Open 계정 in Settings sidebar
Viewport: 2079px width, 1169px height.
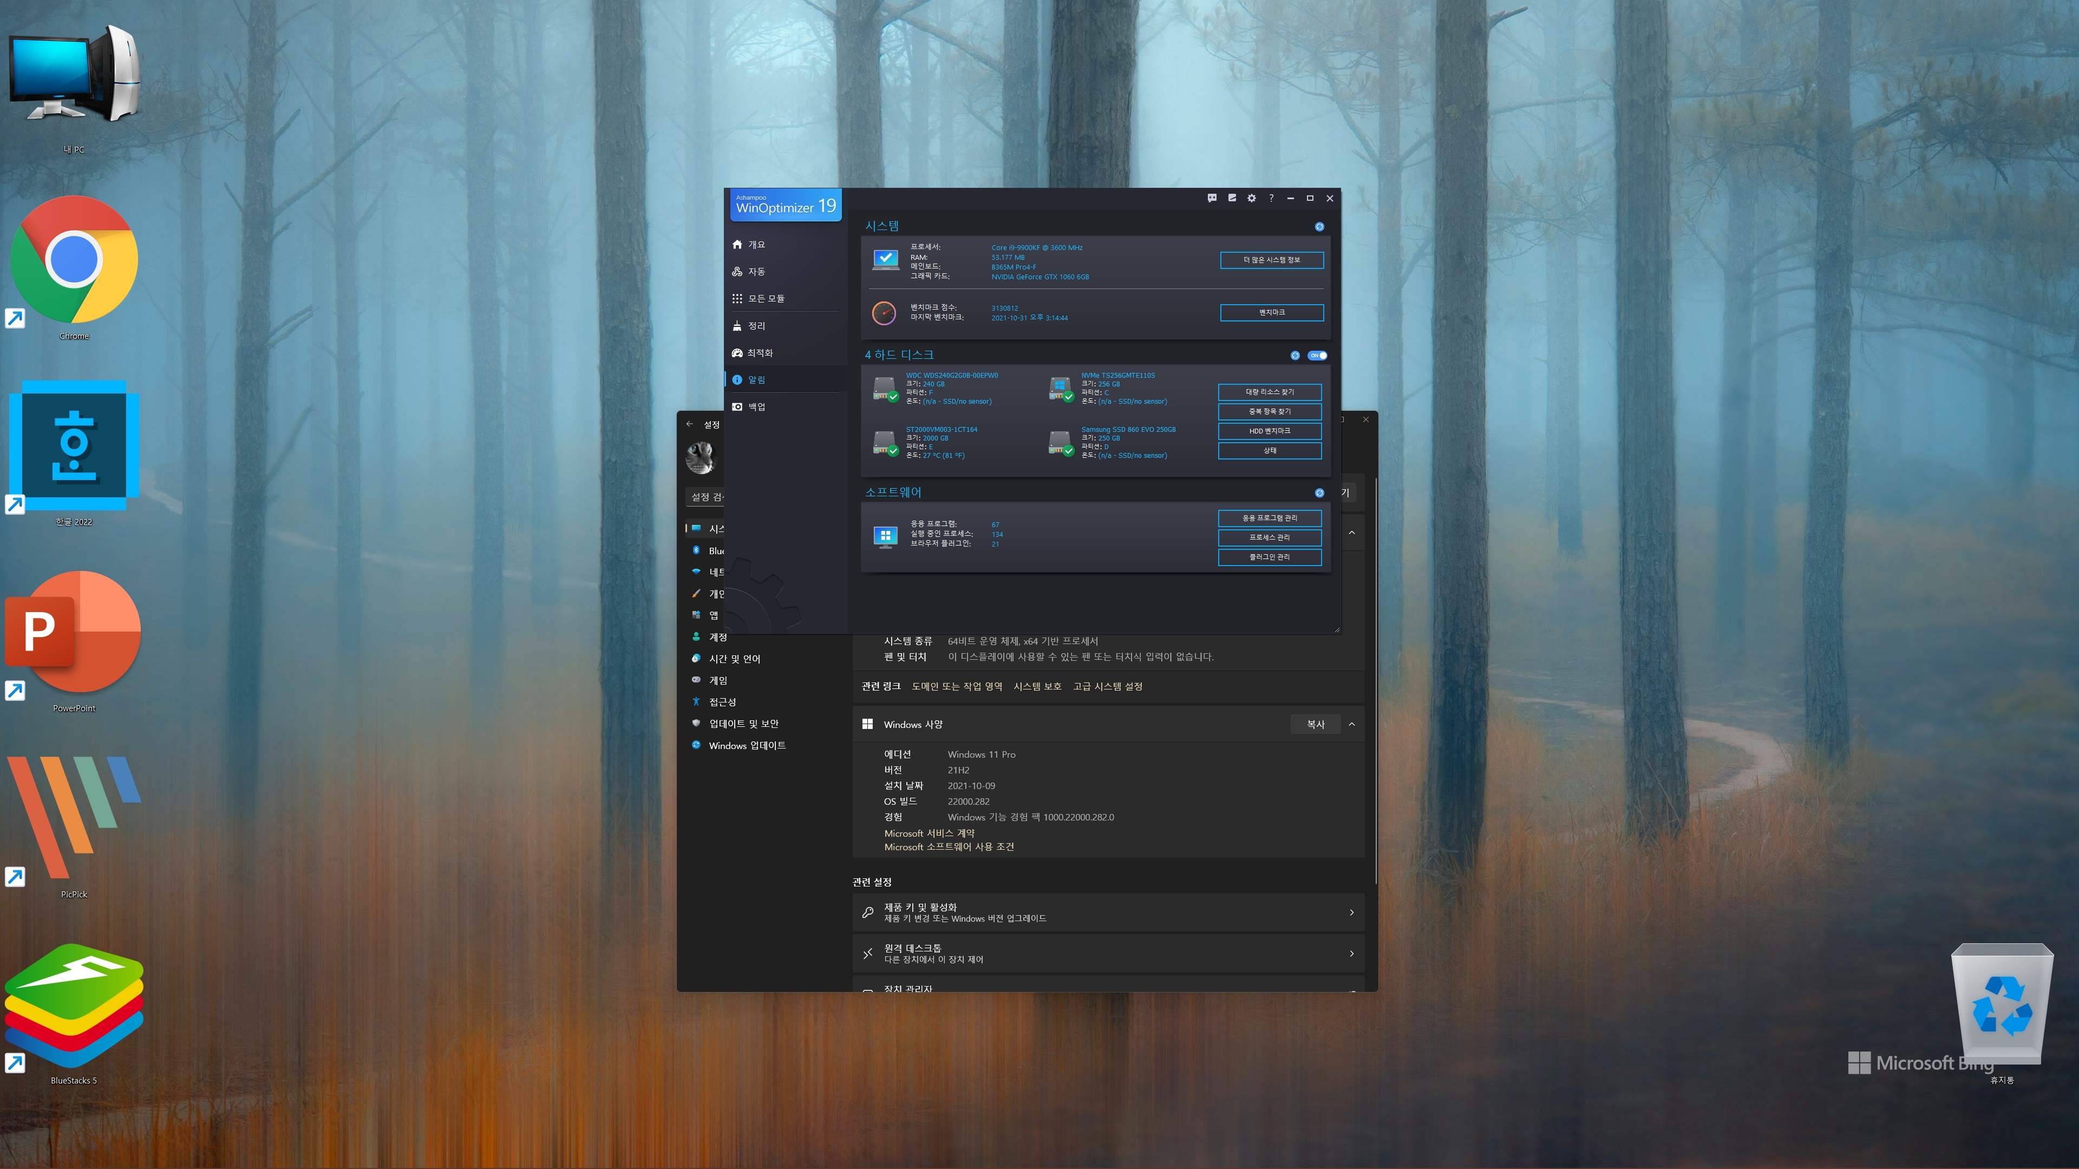point(718,638)
